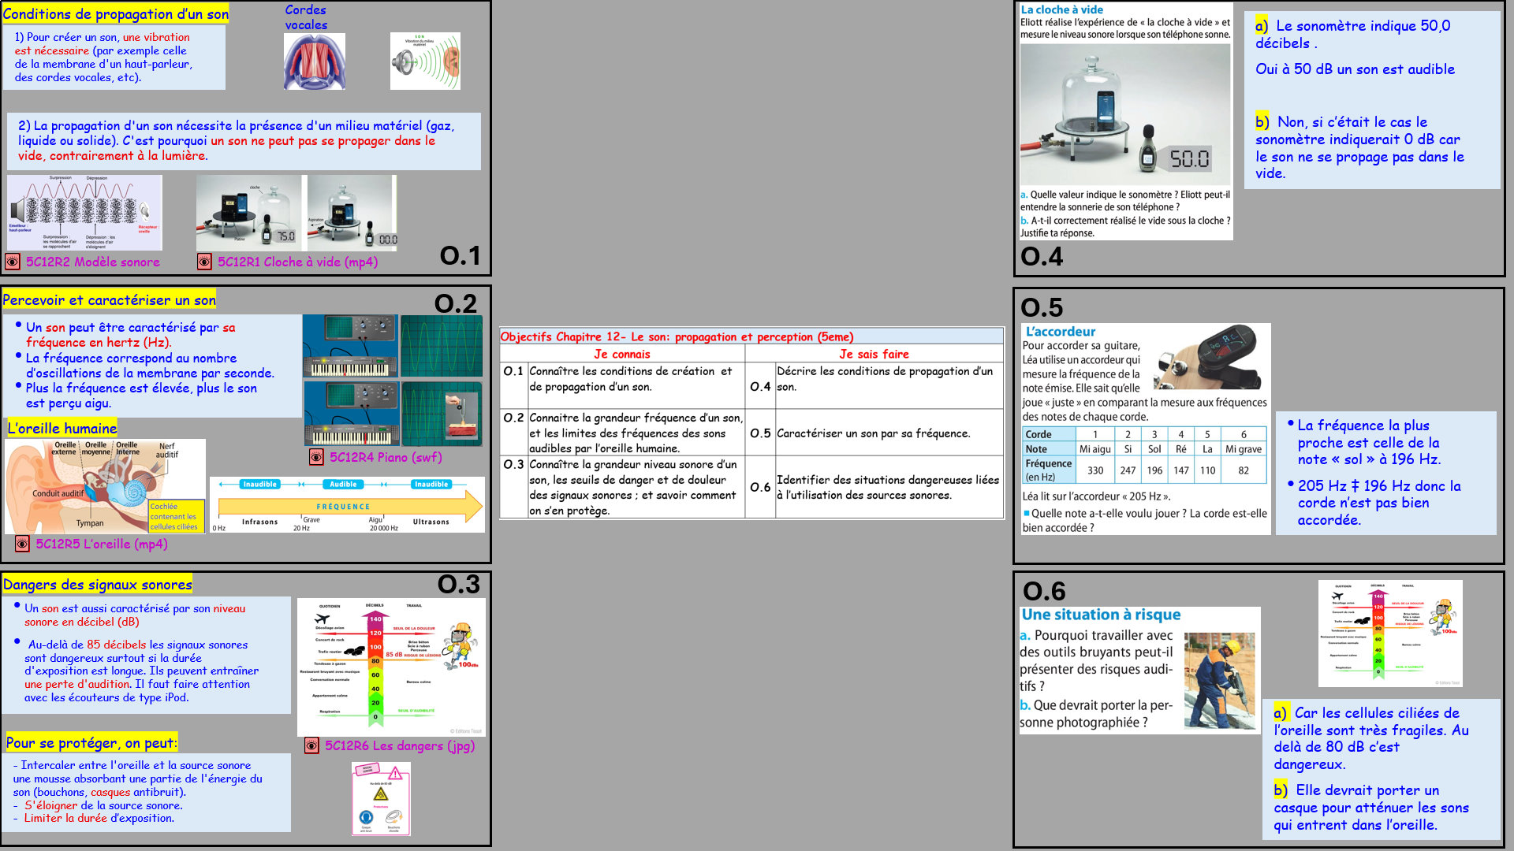This screenshot has width=1514, height=851.
Task: Select the sound model compression wave diagram
Action: point(84,213)
